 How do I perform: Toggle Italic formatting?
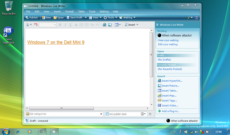[x=65, y=25]
